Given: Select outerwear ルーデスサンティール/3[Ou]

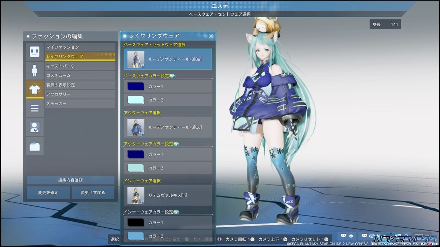Looking at the screenshot, I should (x=168, y=127).
